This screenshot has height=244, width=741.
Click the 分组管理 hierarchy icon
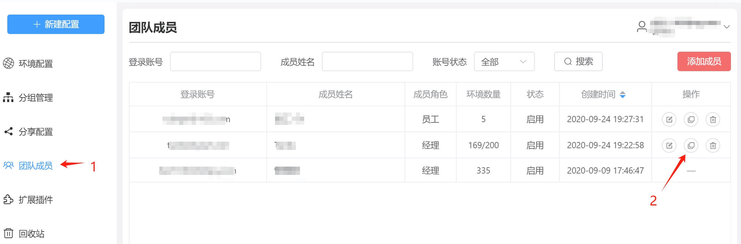(8, 98)
